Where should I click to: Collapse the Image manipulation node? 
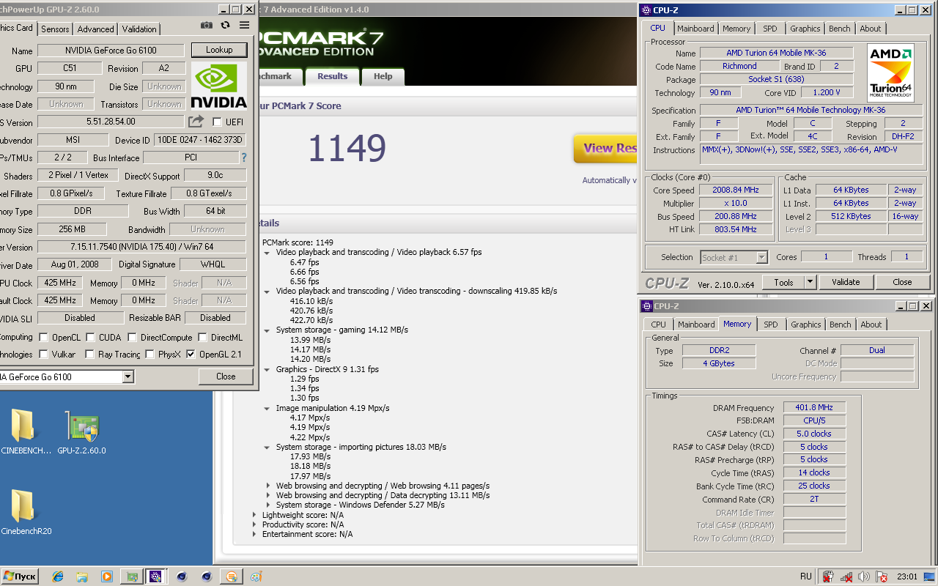(x=267, y=409)
